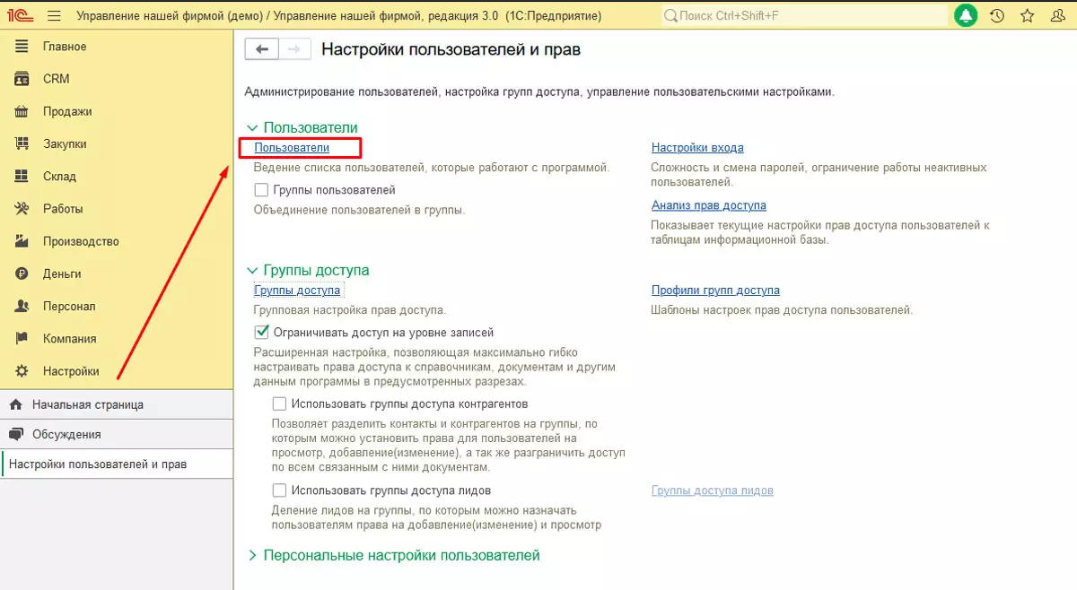Enable Группы пользователей checkbox
This screenshot has width=1077, height=590.
click(x=261, y=190)
